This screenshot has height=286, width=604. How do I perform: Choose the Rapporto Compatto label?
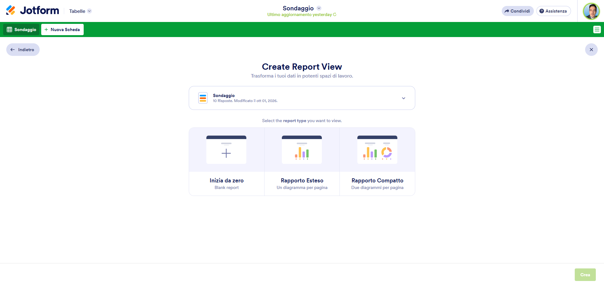coord(377,181)
